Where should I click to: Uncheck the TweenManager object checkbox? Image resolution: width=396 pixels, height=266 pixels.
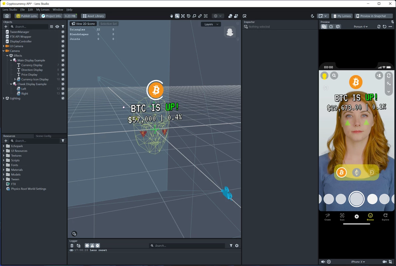coord(63,32)
